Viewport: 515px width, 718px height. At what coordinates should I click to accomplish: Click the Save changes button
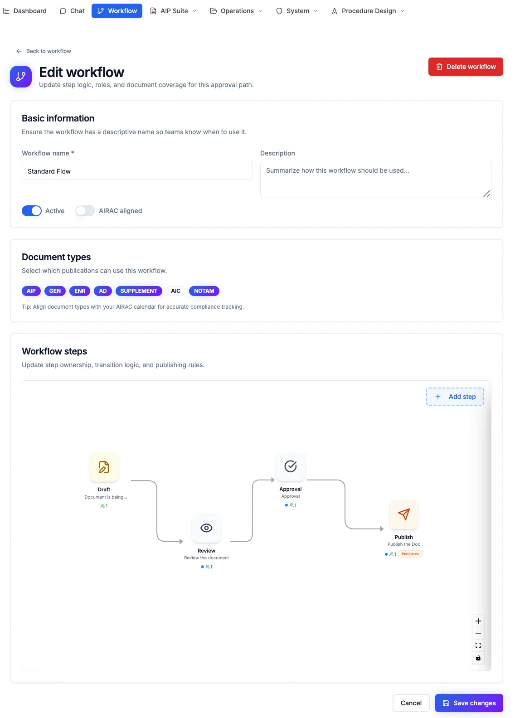point(469,703)
